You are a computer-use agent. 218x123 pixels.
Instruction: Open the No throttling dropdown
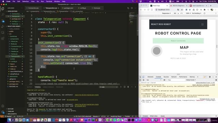tap(197, 13)
